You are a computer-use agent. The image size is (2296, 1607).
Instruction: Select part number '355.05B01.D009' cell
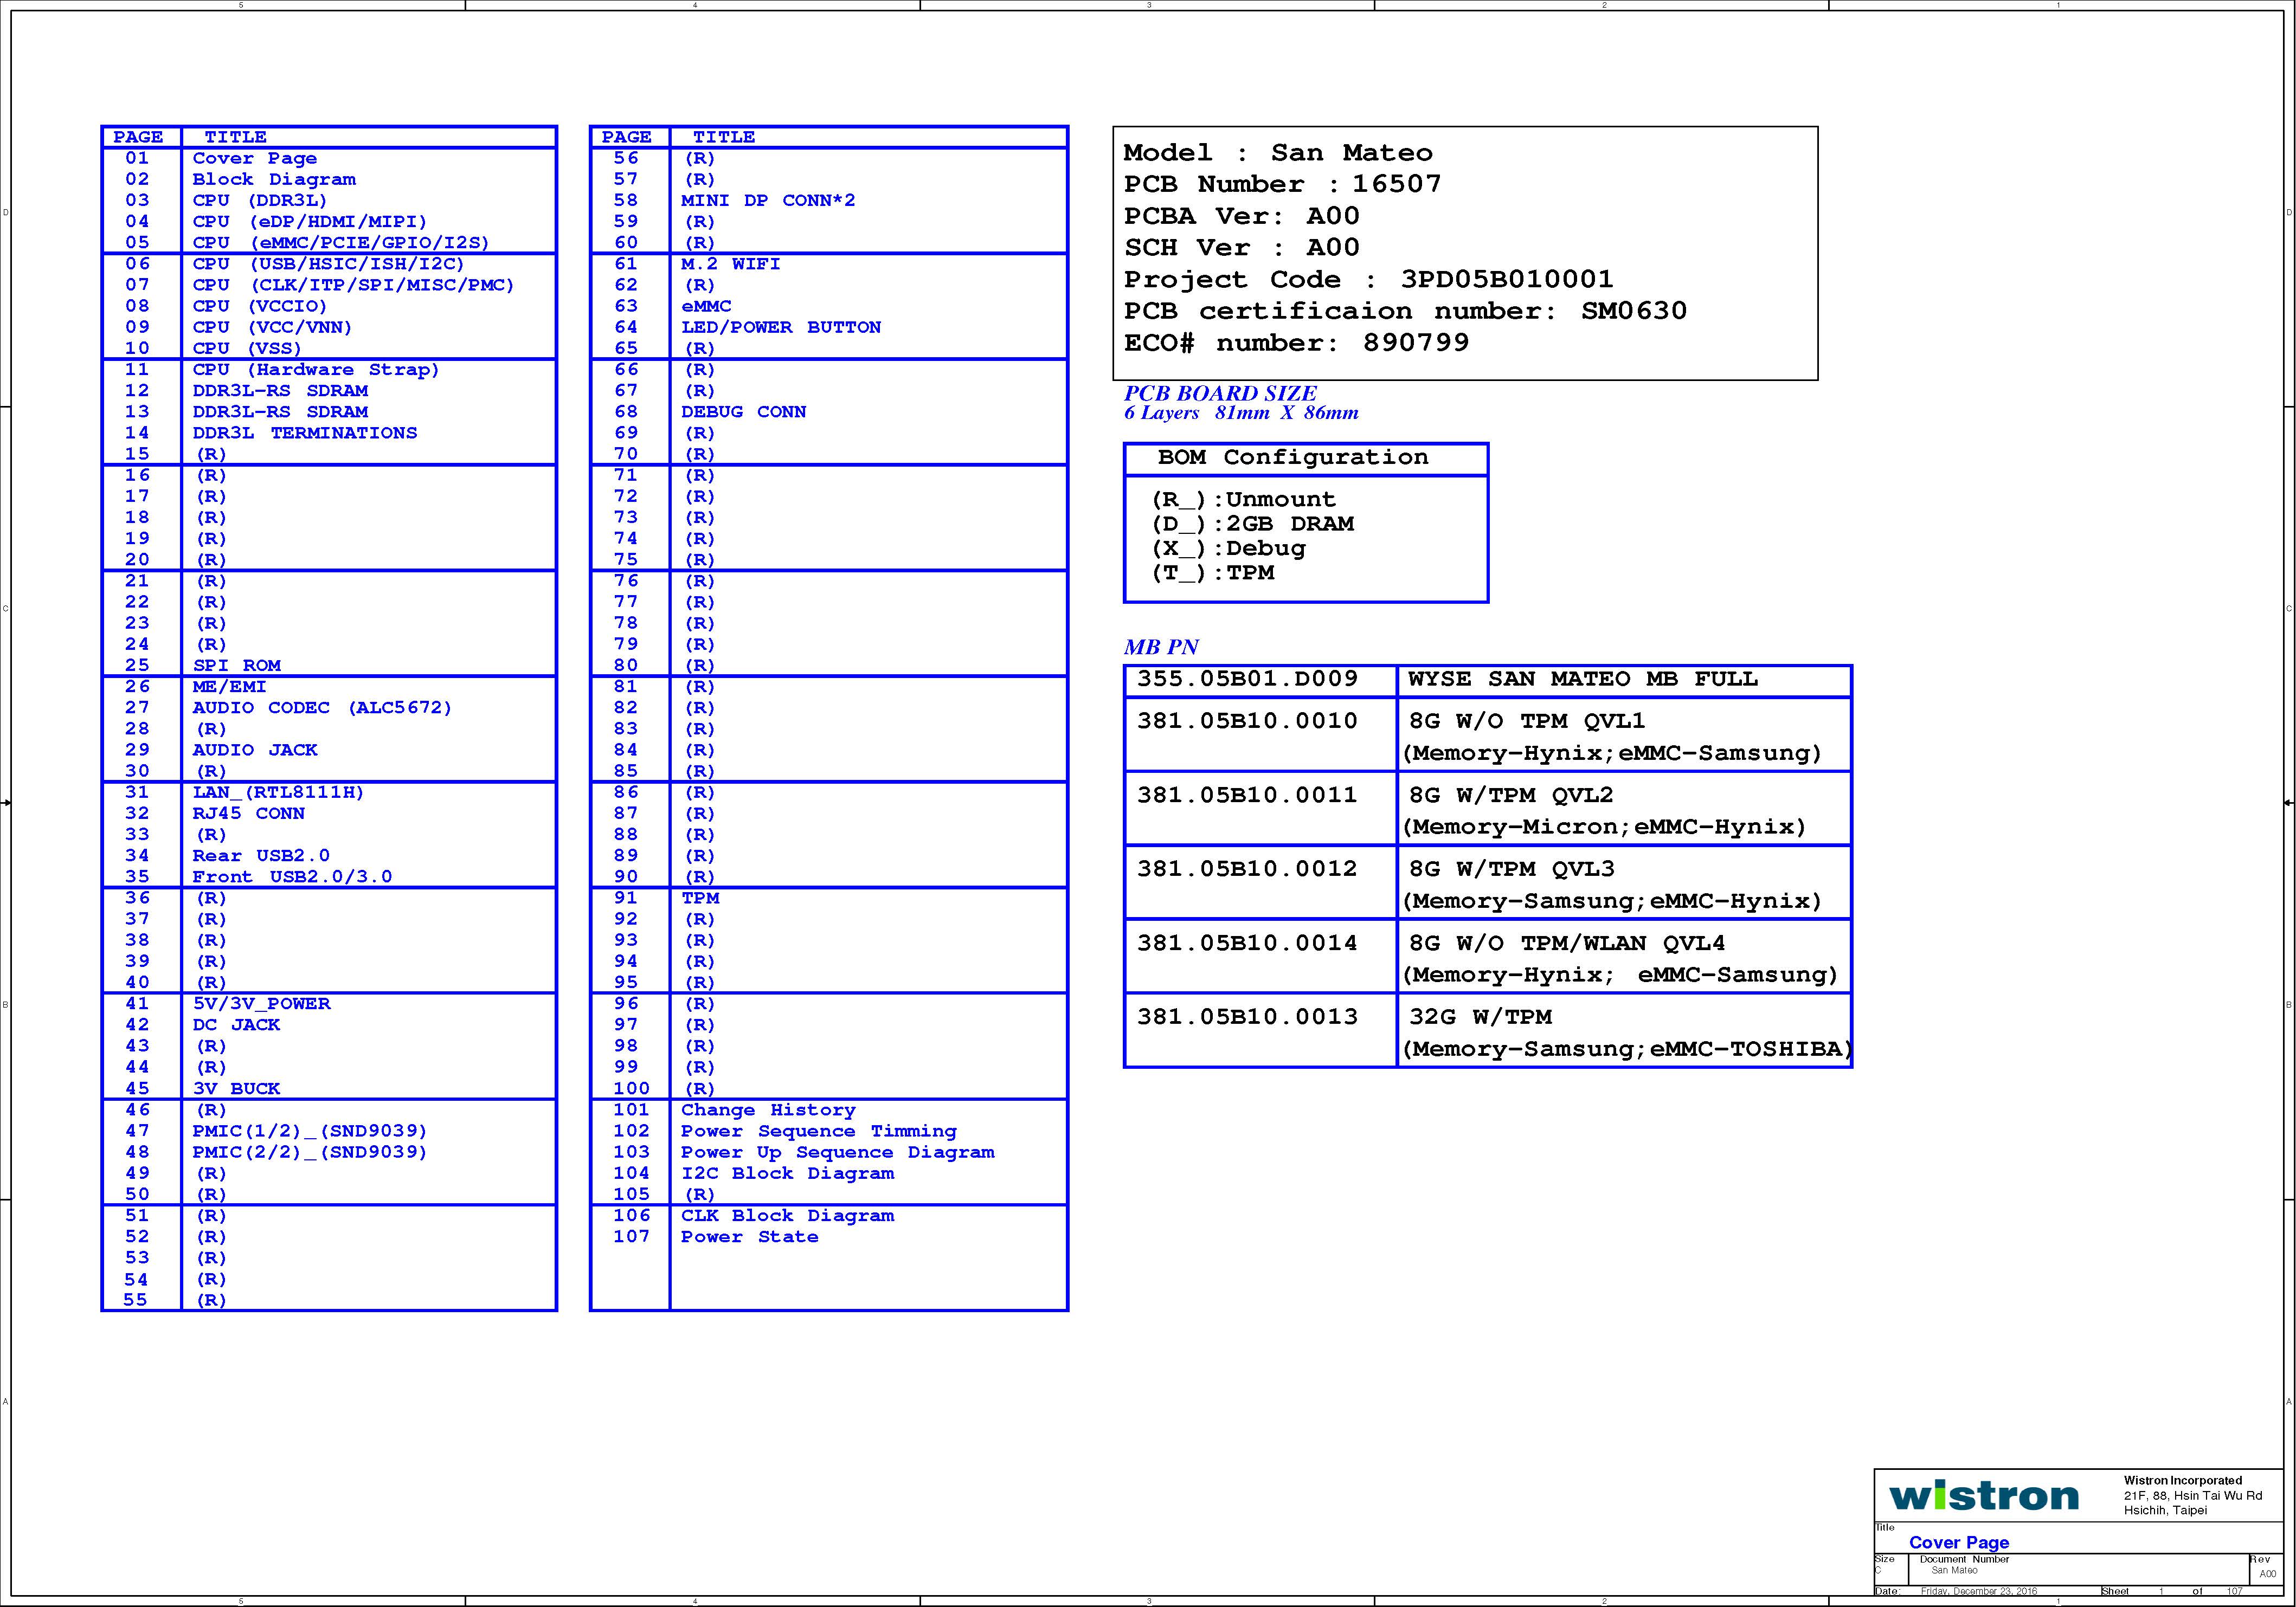1260,680
